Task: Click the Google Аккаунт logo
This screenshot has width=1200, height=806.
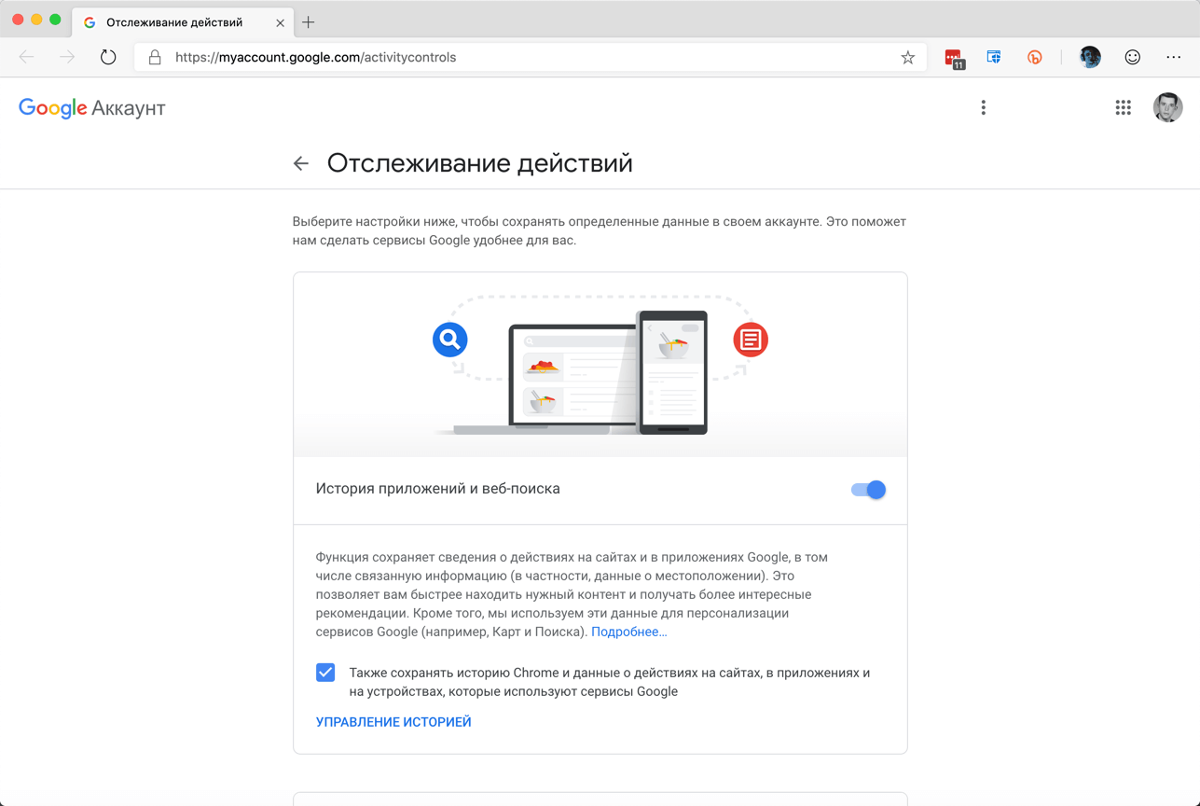Action: pyautogui.click(x=92, y=108)
